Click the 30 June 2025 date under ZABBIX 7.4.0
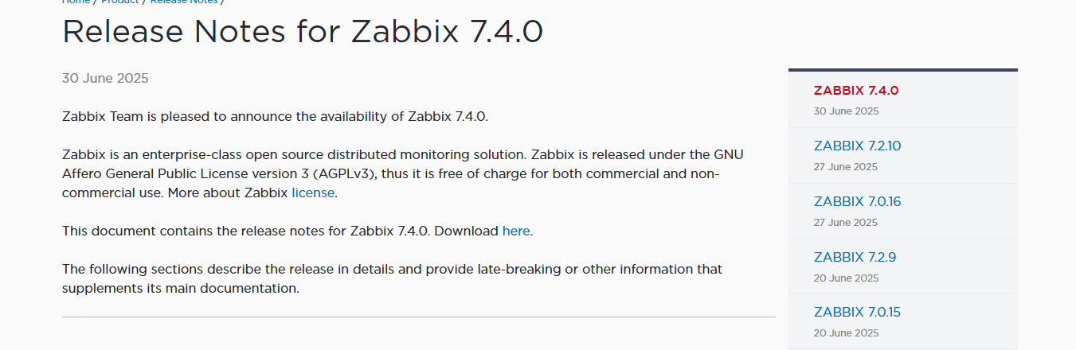Viewport: 1076px width, 350px height. click(x=846, y=111)
